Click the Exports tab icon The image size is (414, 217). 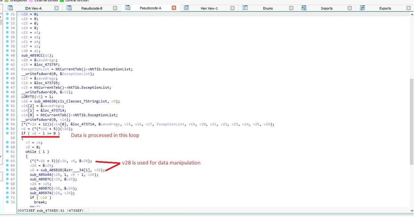pos(362,8)
